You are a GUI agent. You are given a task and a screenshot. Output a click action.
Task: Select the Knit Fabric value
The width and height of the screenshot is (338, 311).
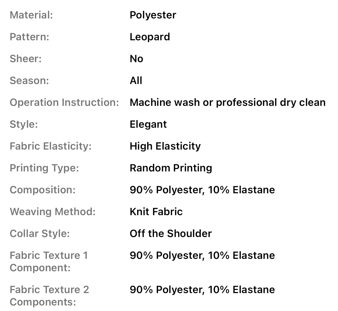tap(156, 212)
